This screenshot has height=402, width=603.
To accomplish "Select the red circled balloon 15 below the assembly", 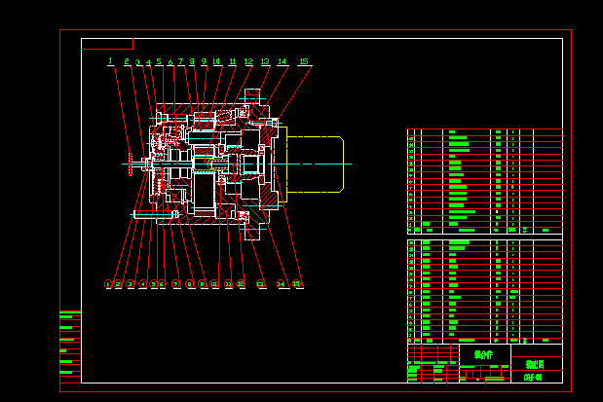I will [x=297, y=284].
